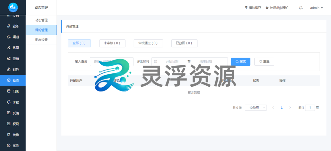The width and height of the screenshot is (331, 151).
Task: Click the 前往 page number input box
Action: pos(310,108)
